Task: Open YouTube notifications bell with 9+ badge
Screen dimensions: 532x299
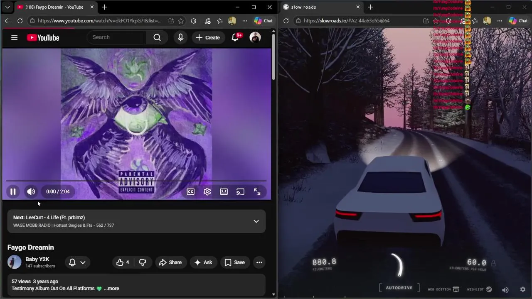Action: pyautogui.click(x=236, y=37)
